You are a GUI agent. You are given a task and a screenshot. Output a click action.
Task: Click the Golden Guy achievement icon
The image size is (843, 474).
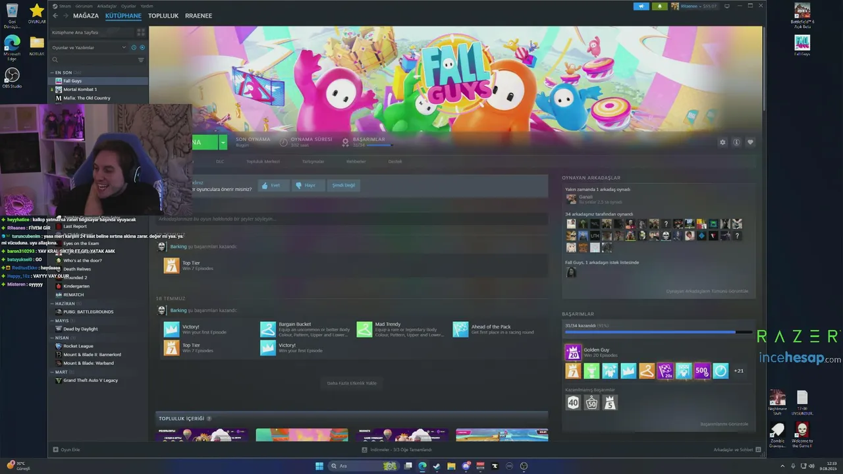pyautogui.click(x=573, y=353)
